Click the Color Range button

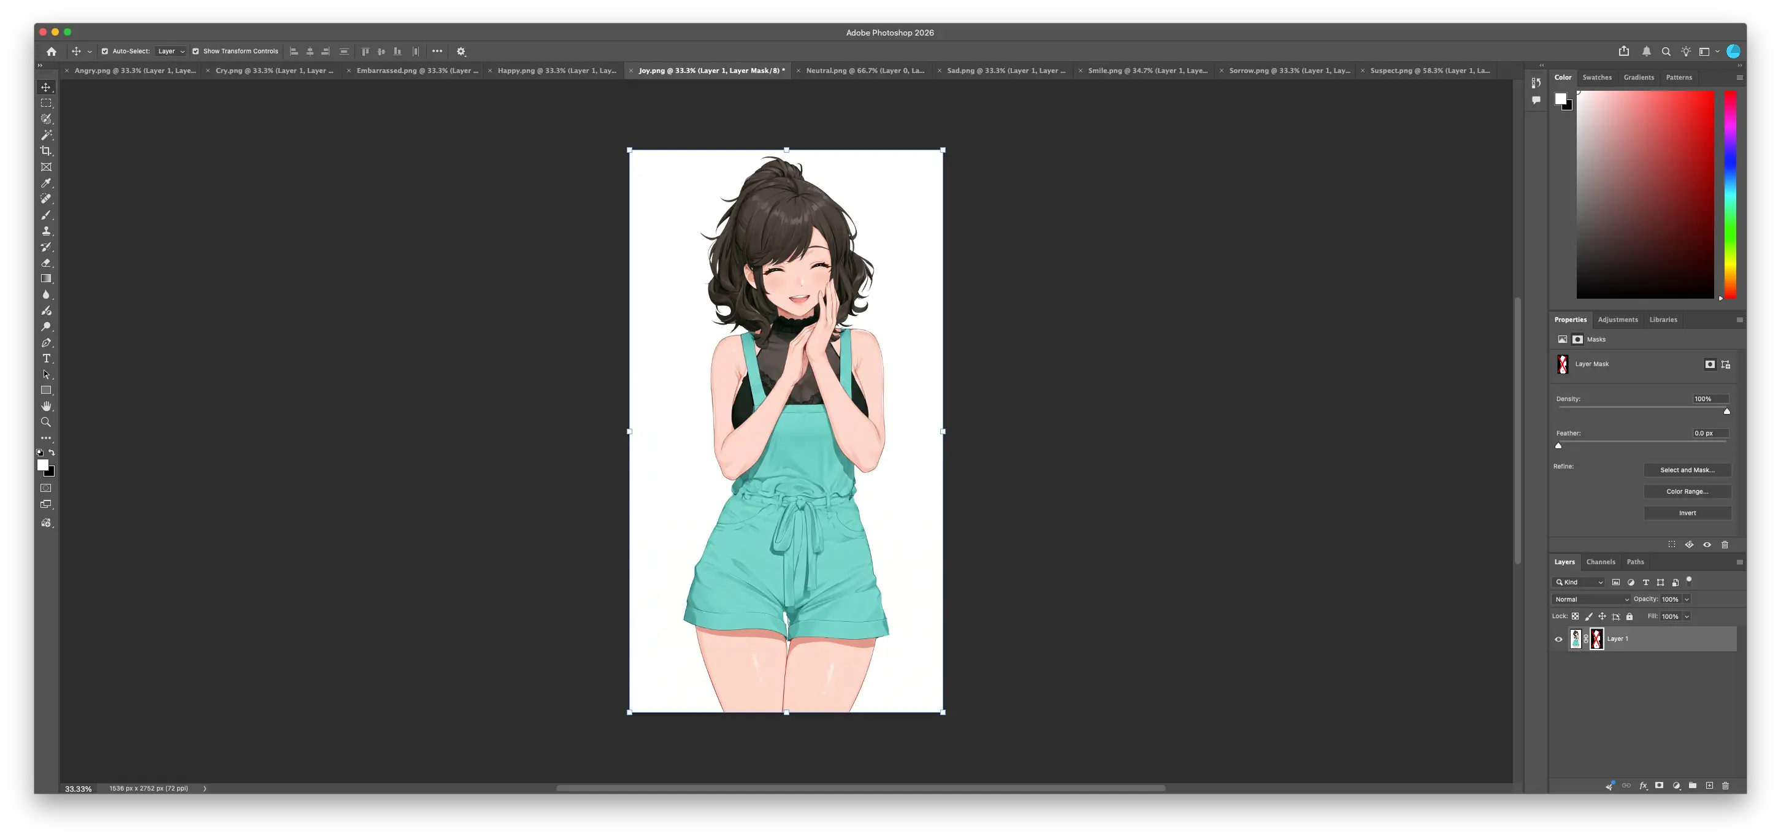(1687, 491)
